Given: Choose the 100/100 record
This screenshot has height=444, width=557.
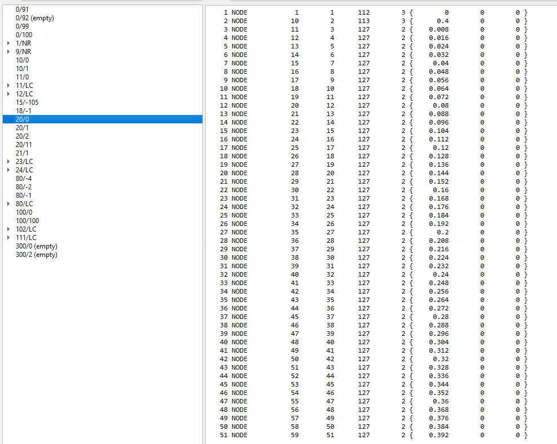Looking at the screenshot, I should click(x=27, y=221).
